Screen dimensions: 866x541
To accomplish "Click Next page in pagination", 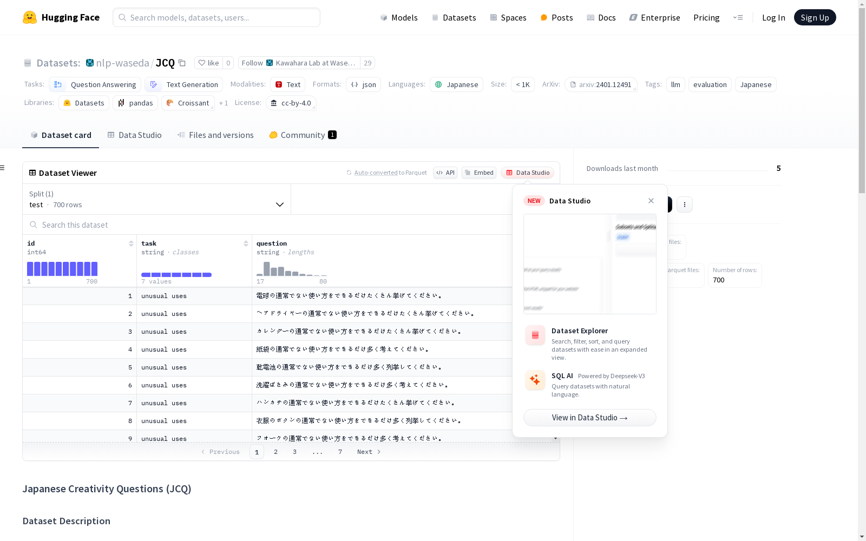I will pyautogui.click(x=369, y=452).
